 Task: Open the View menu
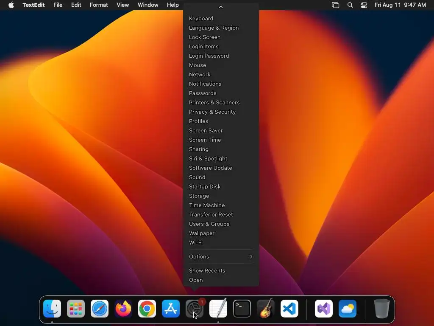coord(122,5)
